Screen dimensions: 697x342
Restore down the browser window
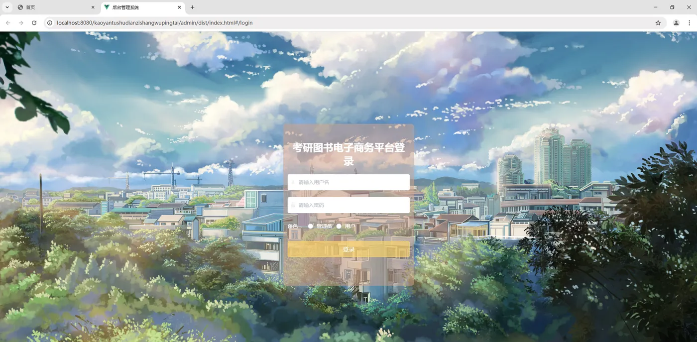(672, 7)
